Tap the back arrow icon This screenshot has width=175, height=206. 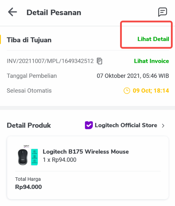point(13,12)
